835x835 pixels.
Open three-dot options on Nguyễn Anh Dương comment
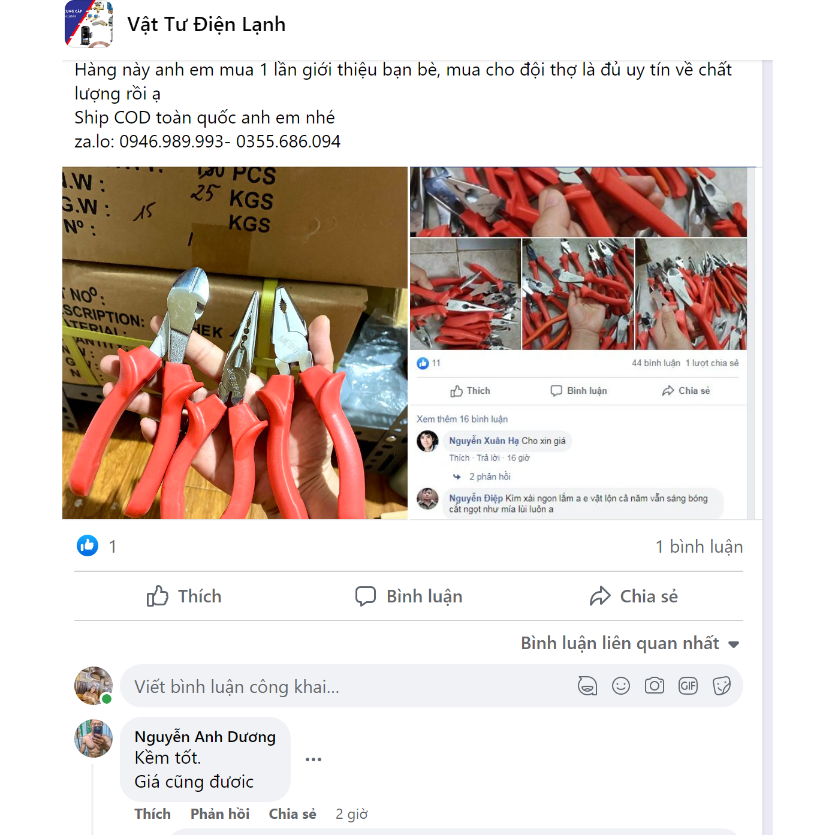[313, 759]
